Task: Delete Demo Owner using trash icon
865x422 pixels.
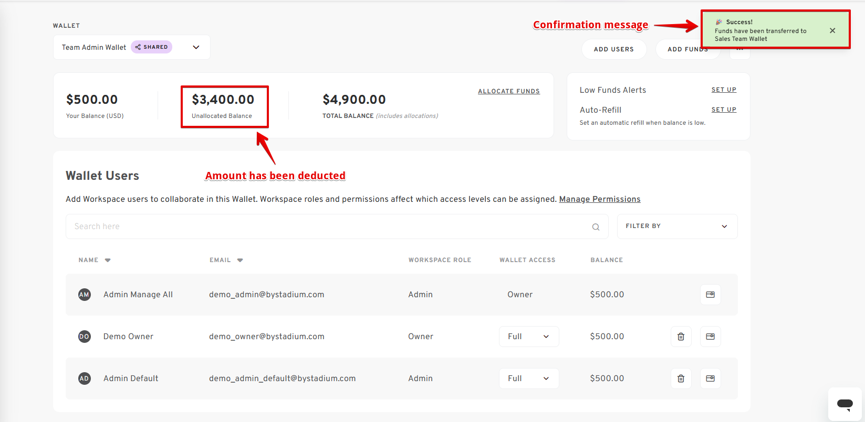Action: (x=681, y=337)
